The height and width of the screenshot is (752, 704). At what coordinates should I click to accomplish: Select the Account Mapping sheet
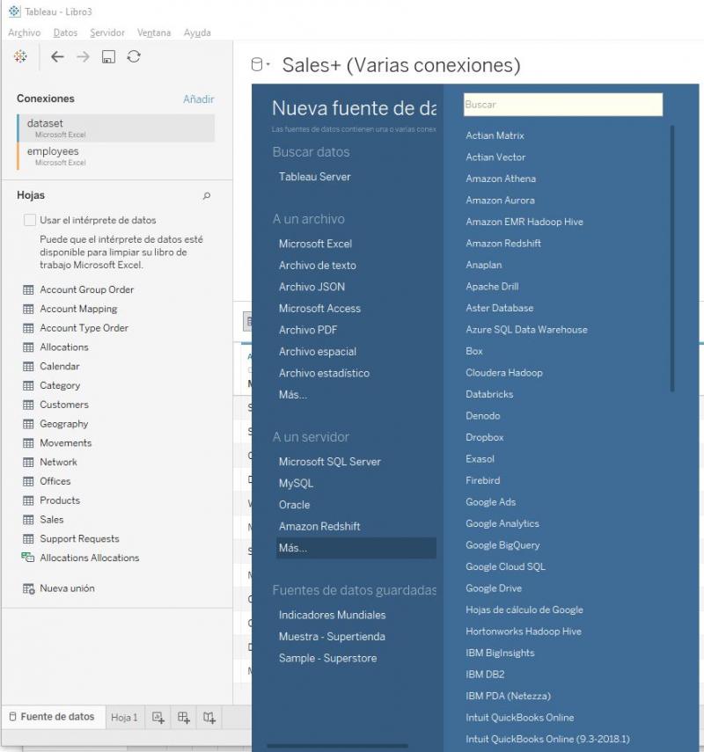pyautogui.click(x=78, y=309)
